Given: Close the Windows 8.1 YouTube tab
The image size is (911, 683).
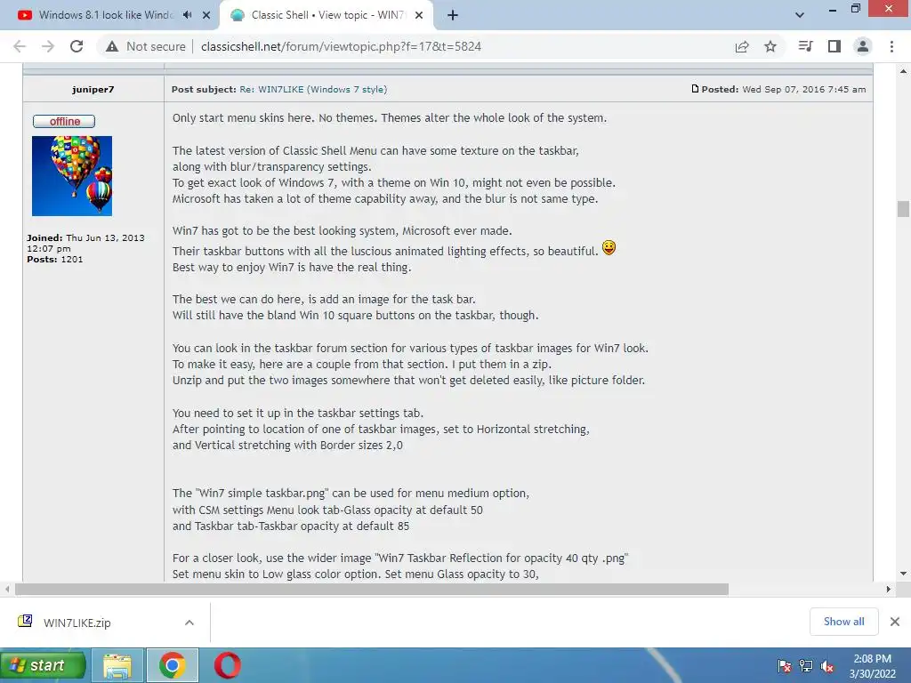Looking at the screenshot, I should (x=206, y=15).
